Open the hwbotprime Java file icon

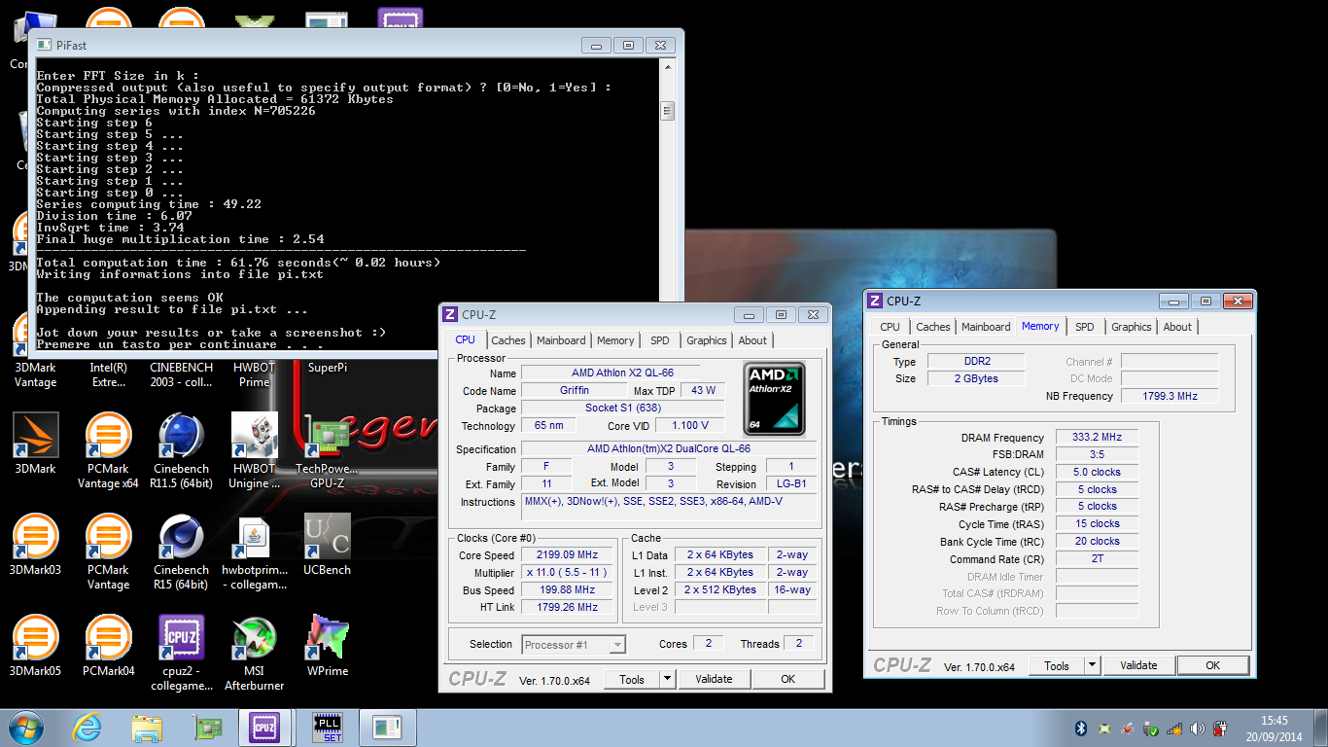point(255,551)
